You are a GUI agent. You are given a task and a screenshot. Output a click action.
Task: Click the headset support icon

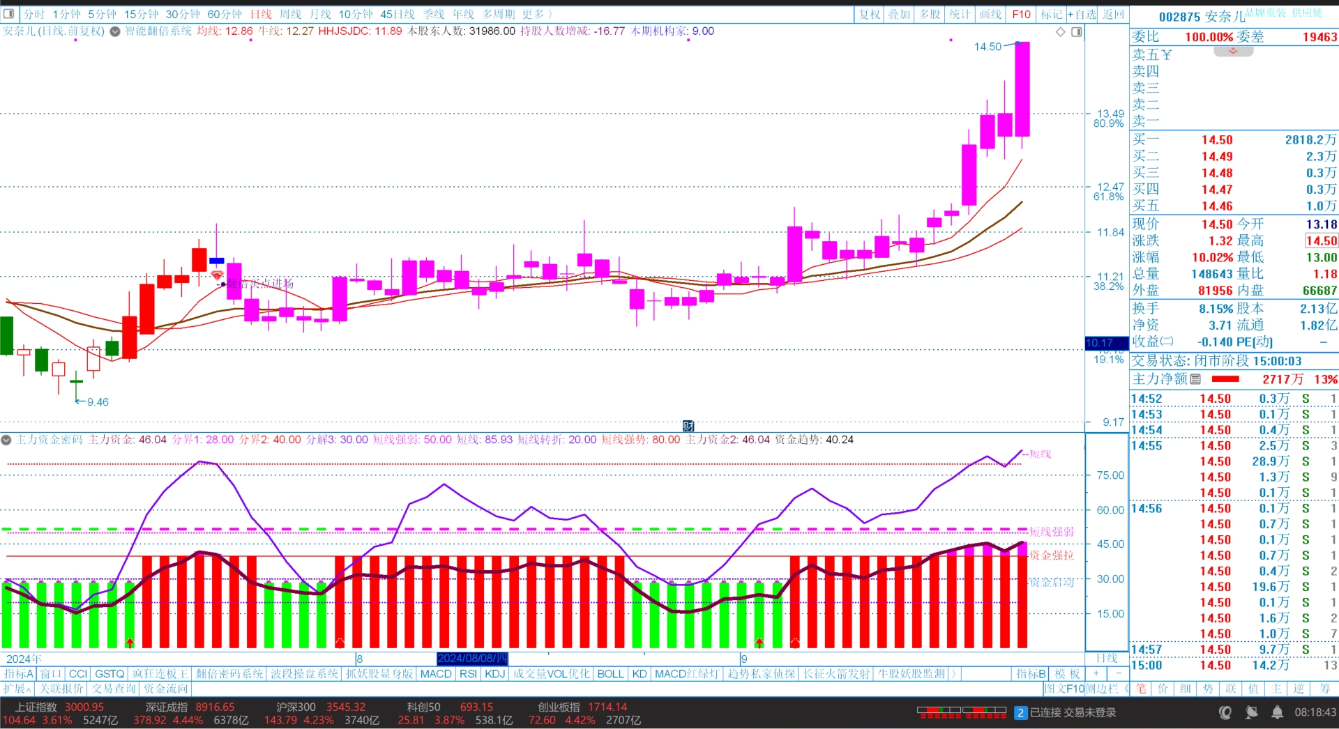(1225, 712)
